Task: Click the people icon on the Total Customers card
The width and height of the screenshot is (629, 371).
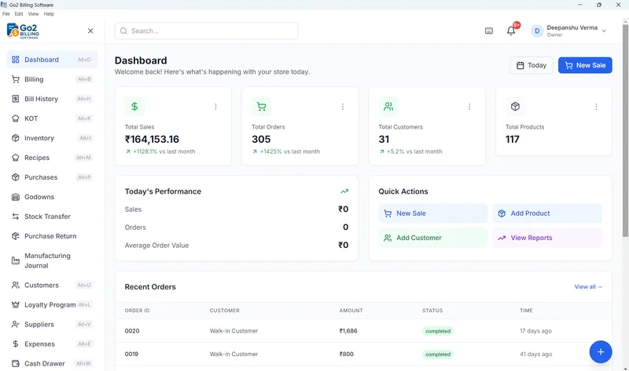Action: pos(388,107)
